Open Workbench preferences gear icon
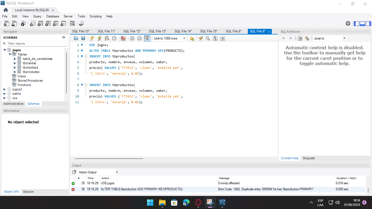Image resolution: width=372 pixels, height=209 pixels. click(348, 23)
